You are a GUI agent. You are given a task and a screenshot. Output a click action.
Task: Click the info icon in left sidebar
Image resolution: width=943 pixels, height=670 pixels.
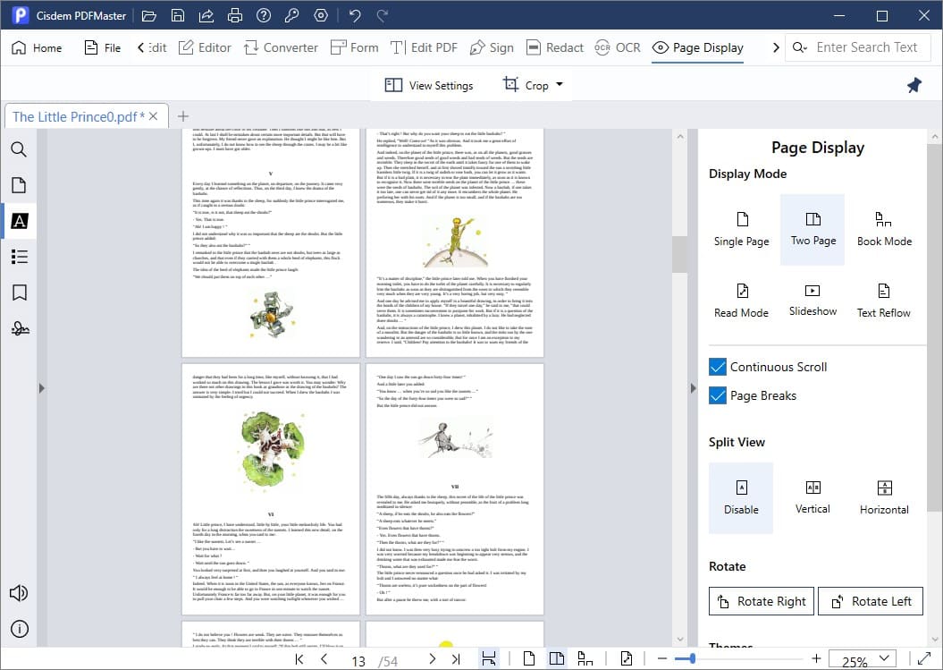[x=20, y=629]
